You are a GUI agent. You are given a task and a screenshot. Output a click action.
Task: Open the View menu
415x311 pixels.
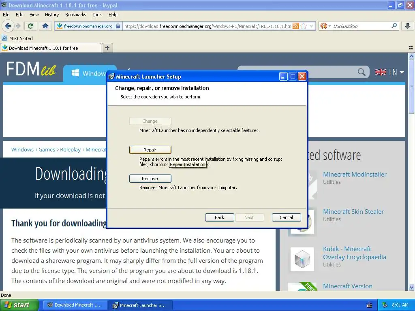point(34,15)
